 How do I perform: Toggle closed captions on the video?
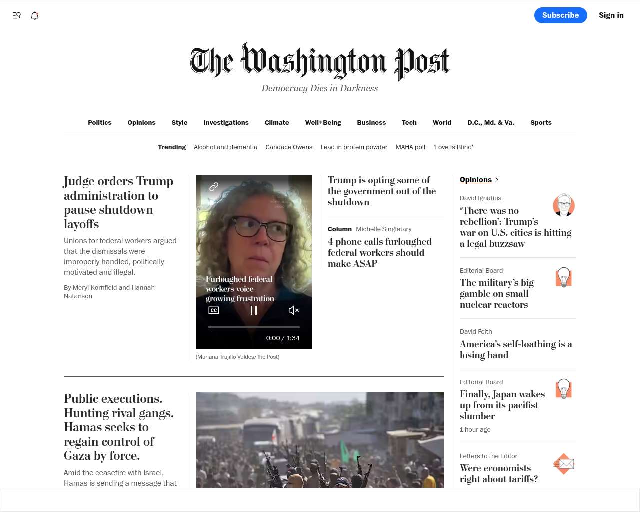[x=214, y=310]
